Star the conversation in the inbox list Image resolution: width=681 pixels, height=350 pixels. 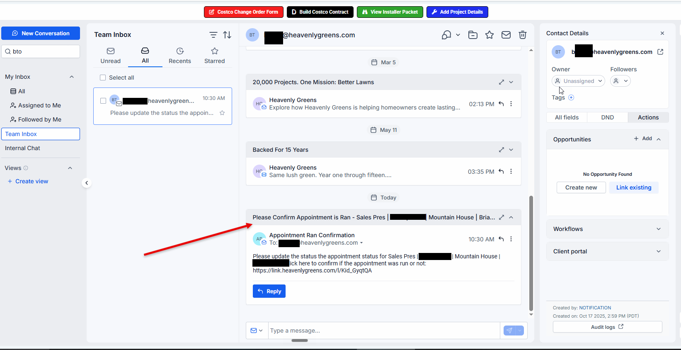(222, 113)
